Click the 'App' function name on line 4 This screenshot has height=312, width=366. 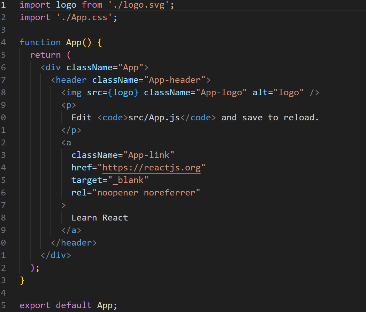[74, 42]
